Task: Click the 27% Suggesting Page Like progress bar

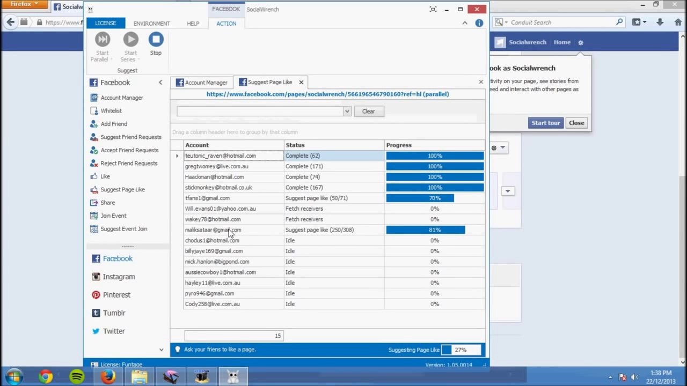Action: 461,350
